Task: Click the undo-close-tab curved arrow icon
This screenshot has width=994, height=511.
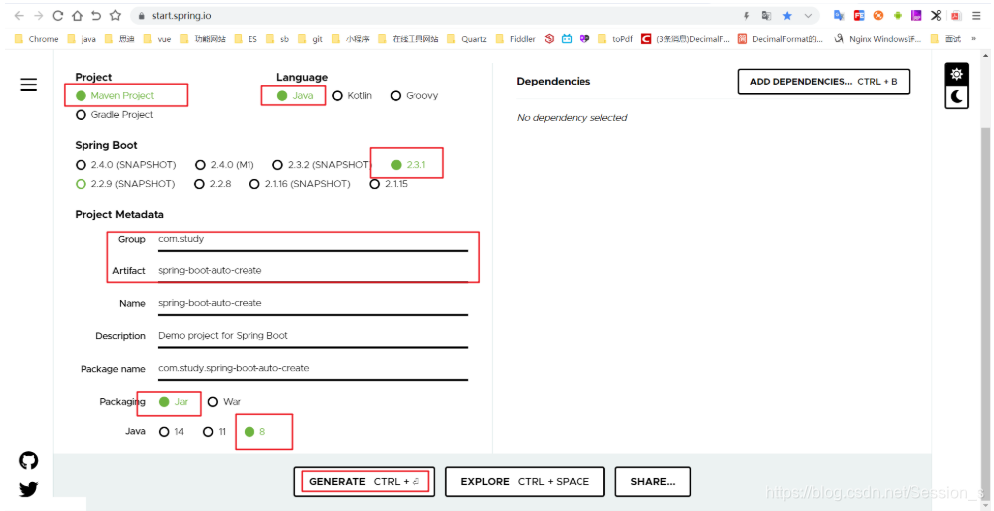Action: [96, 15]
